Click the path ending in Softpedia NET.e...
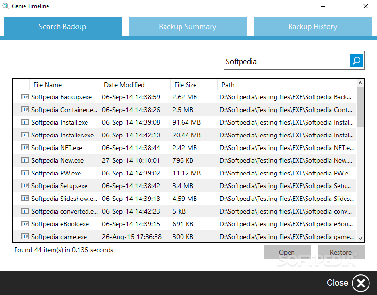 point(287,148)
